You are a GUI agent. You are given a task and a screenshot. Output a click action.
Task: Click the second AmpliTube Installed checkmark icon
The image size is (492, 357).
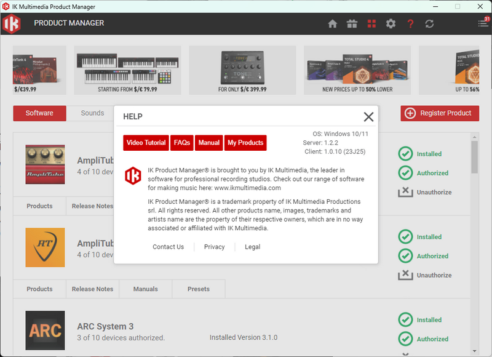click(405, 237)
